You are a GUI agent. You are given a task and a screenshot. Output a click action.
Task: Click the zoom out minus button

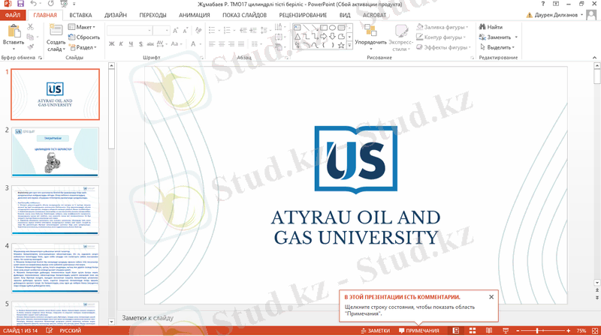pos(518,331)
